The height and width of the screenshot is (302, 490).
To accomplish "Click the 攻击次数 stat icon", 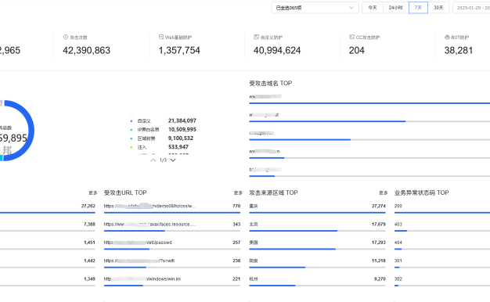I will tap(66, 37).
